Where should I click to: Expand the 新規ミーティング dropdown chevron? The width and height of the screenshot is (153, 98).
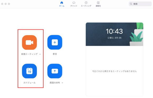coord(40,54)
